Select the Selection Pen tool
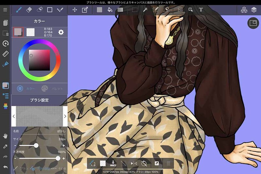Screen dimensions: 261x174 (x=155, y=10)
